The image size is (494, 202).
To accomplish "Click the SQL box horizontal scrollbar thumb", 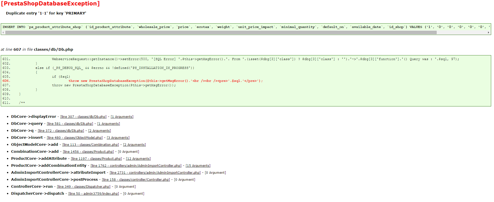I will [x=221, y=33].
